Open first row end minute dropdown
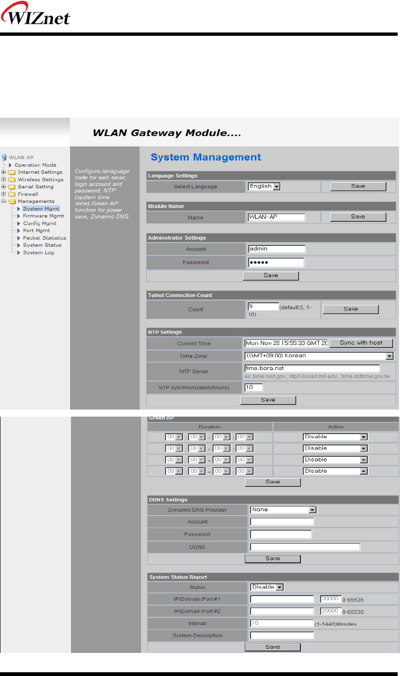This screenshot has width=400, height=676. (244, 437)
